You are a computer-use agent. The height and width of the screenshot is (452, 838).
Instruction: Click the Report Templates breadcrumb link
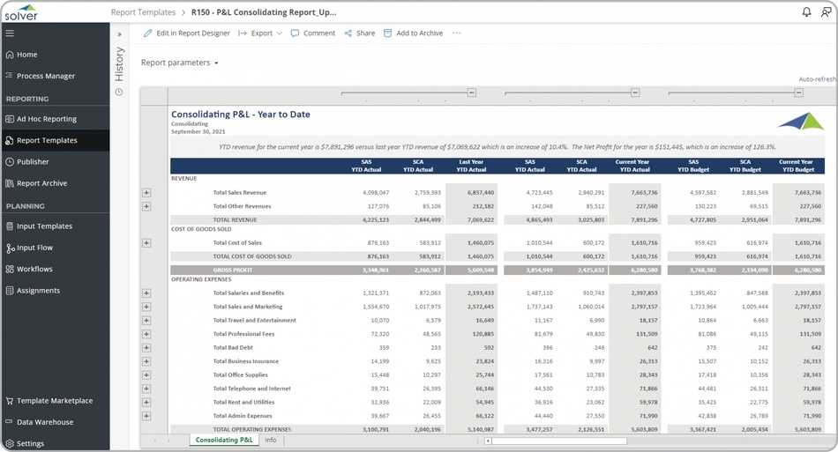click(143, 13)
